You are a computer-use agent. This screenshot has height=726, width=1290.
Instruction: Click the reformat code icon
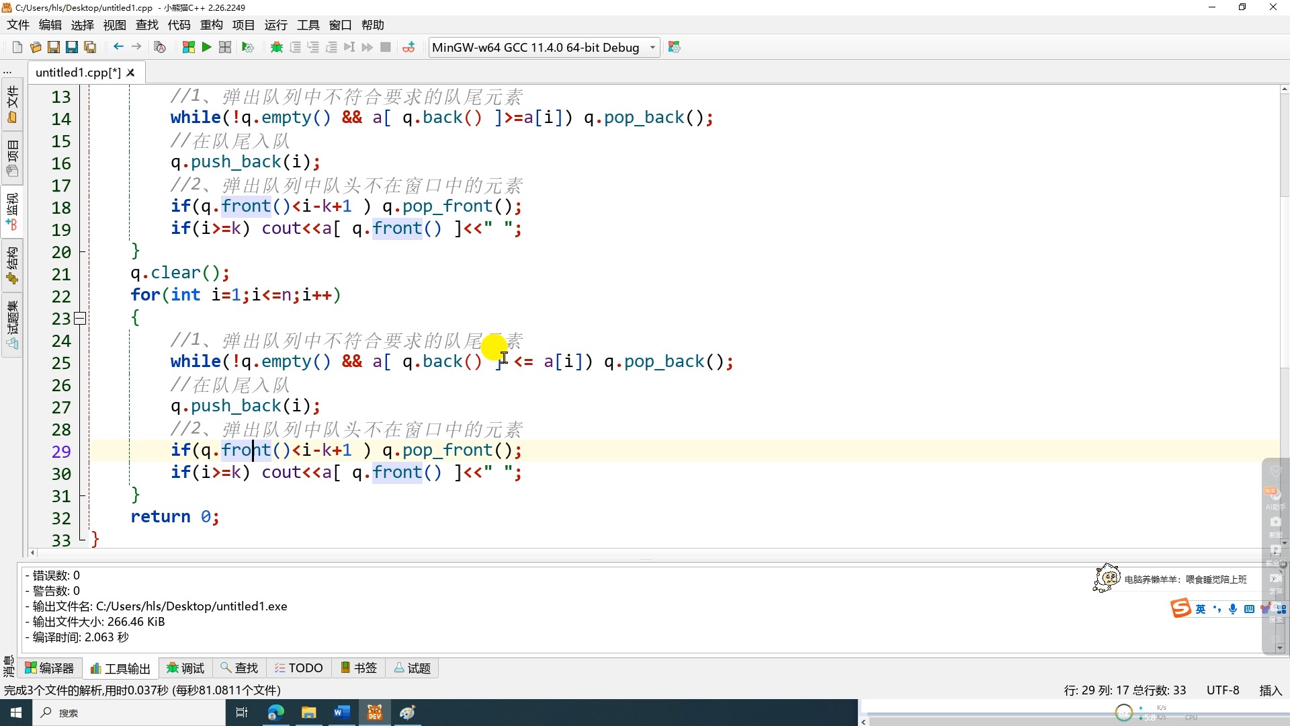[160, 47]
